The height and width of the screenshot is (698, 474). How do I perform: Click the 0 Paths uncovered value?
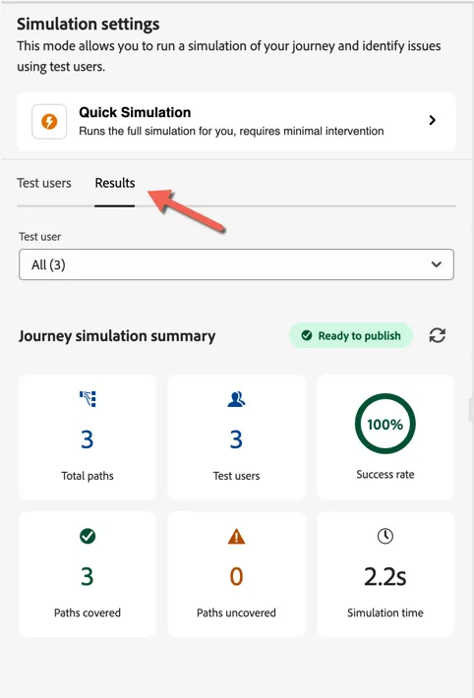point(236,576)
